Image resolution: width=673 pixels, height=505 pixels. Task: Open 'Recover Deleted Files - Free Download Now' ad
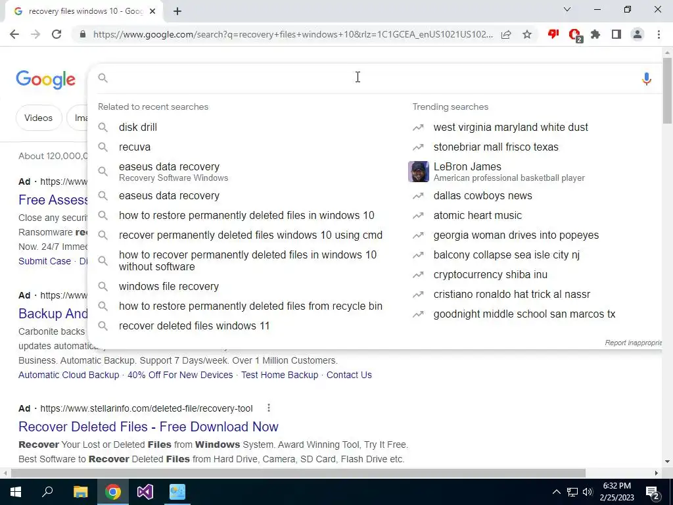tap(149, 426)
